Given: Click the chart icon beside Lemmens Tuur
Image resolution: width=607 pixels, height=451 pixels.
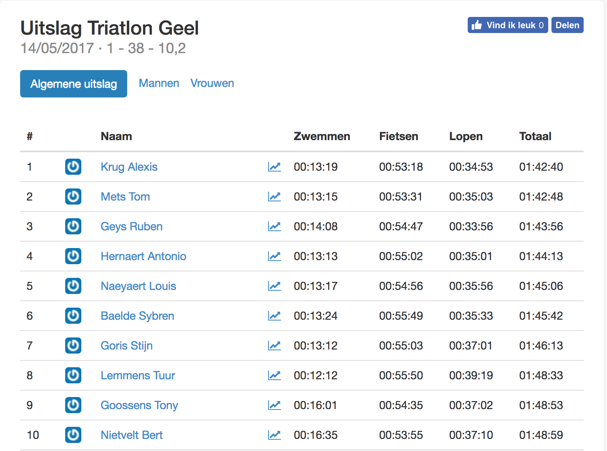Looking at the screenshot, I should (x=275, y=375).
